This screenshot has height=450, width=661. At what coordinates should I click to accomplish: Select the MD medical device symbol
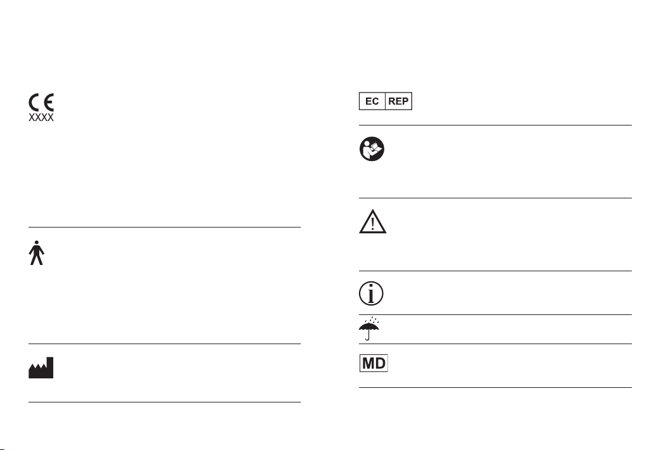point(374,363)
